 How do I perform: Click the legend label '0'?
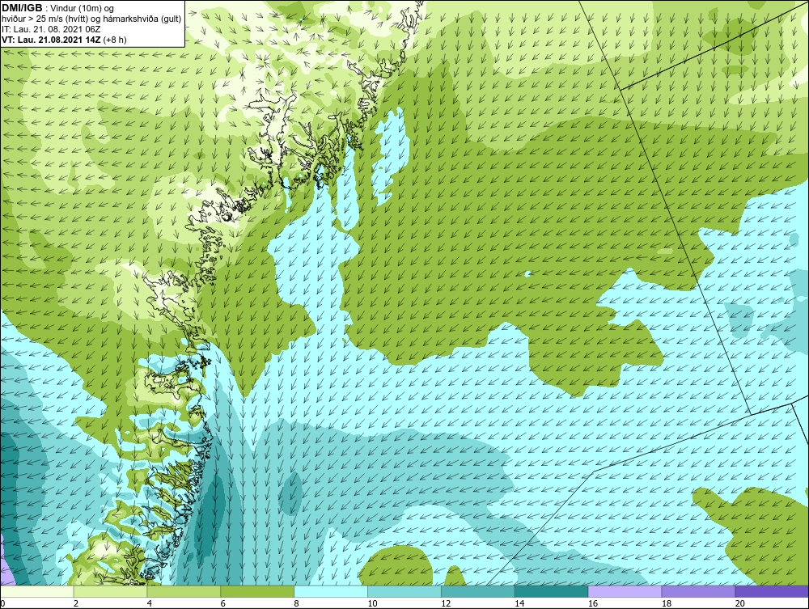[x=2, y=603]
